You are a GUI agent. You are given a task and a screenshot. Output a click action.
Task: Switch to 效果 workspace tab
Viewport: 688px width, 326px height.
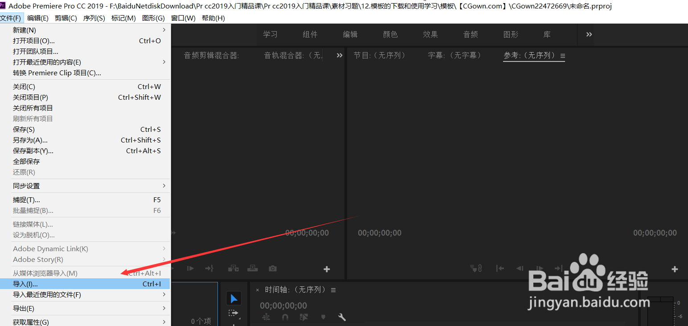(430, 34)
